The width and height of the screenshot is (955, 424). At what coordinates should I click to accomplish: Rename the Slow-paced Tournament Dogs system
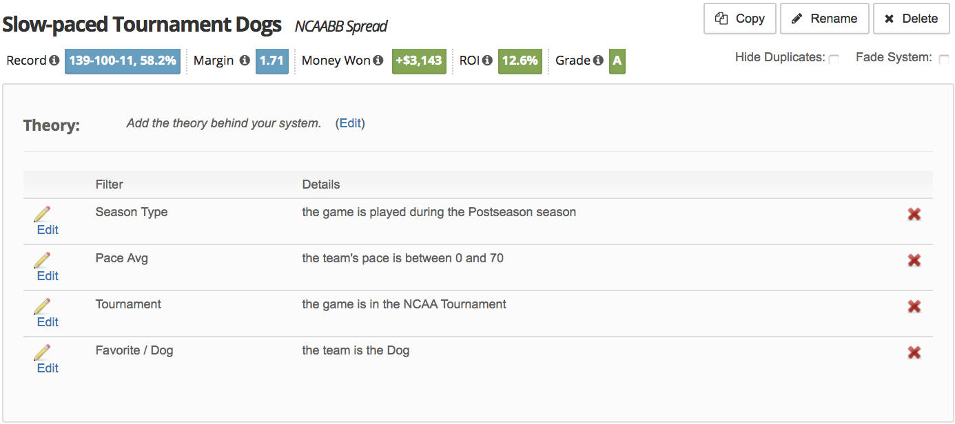pos(824,19)
